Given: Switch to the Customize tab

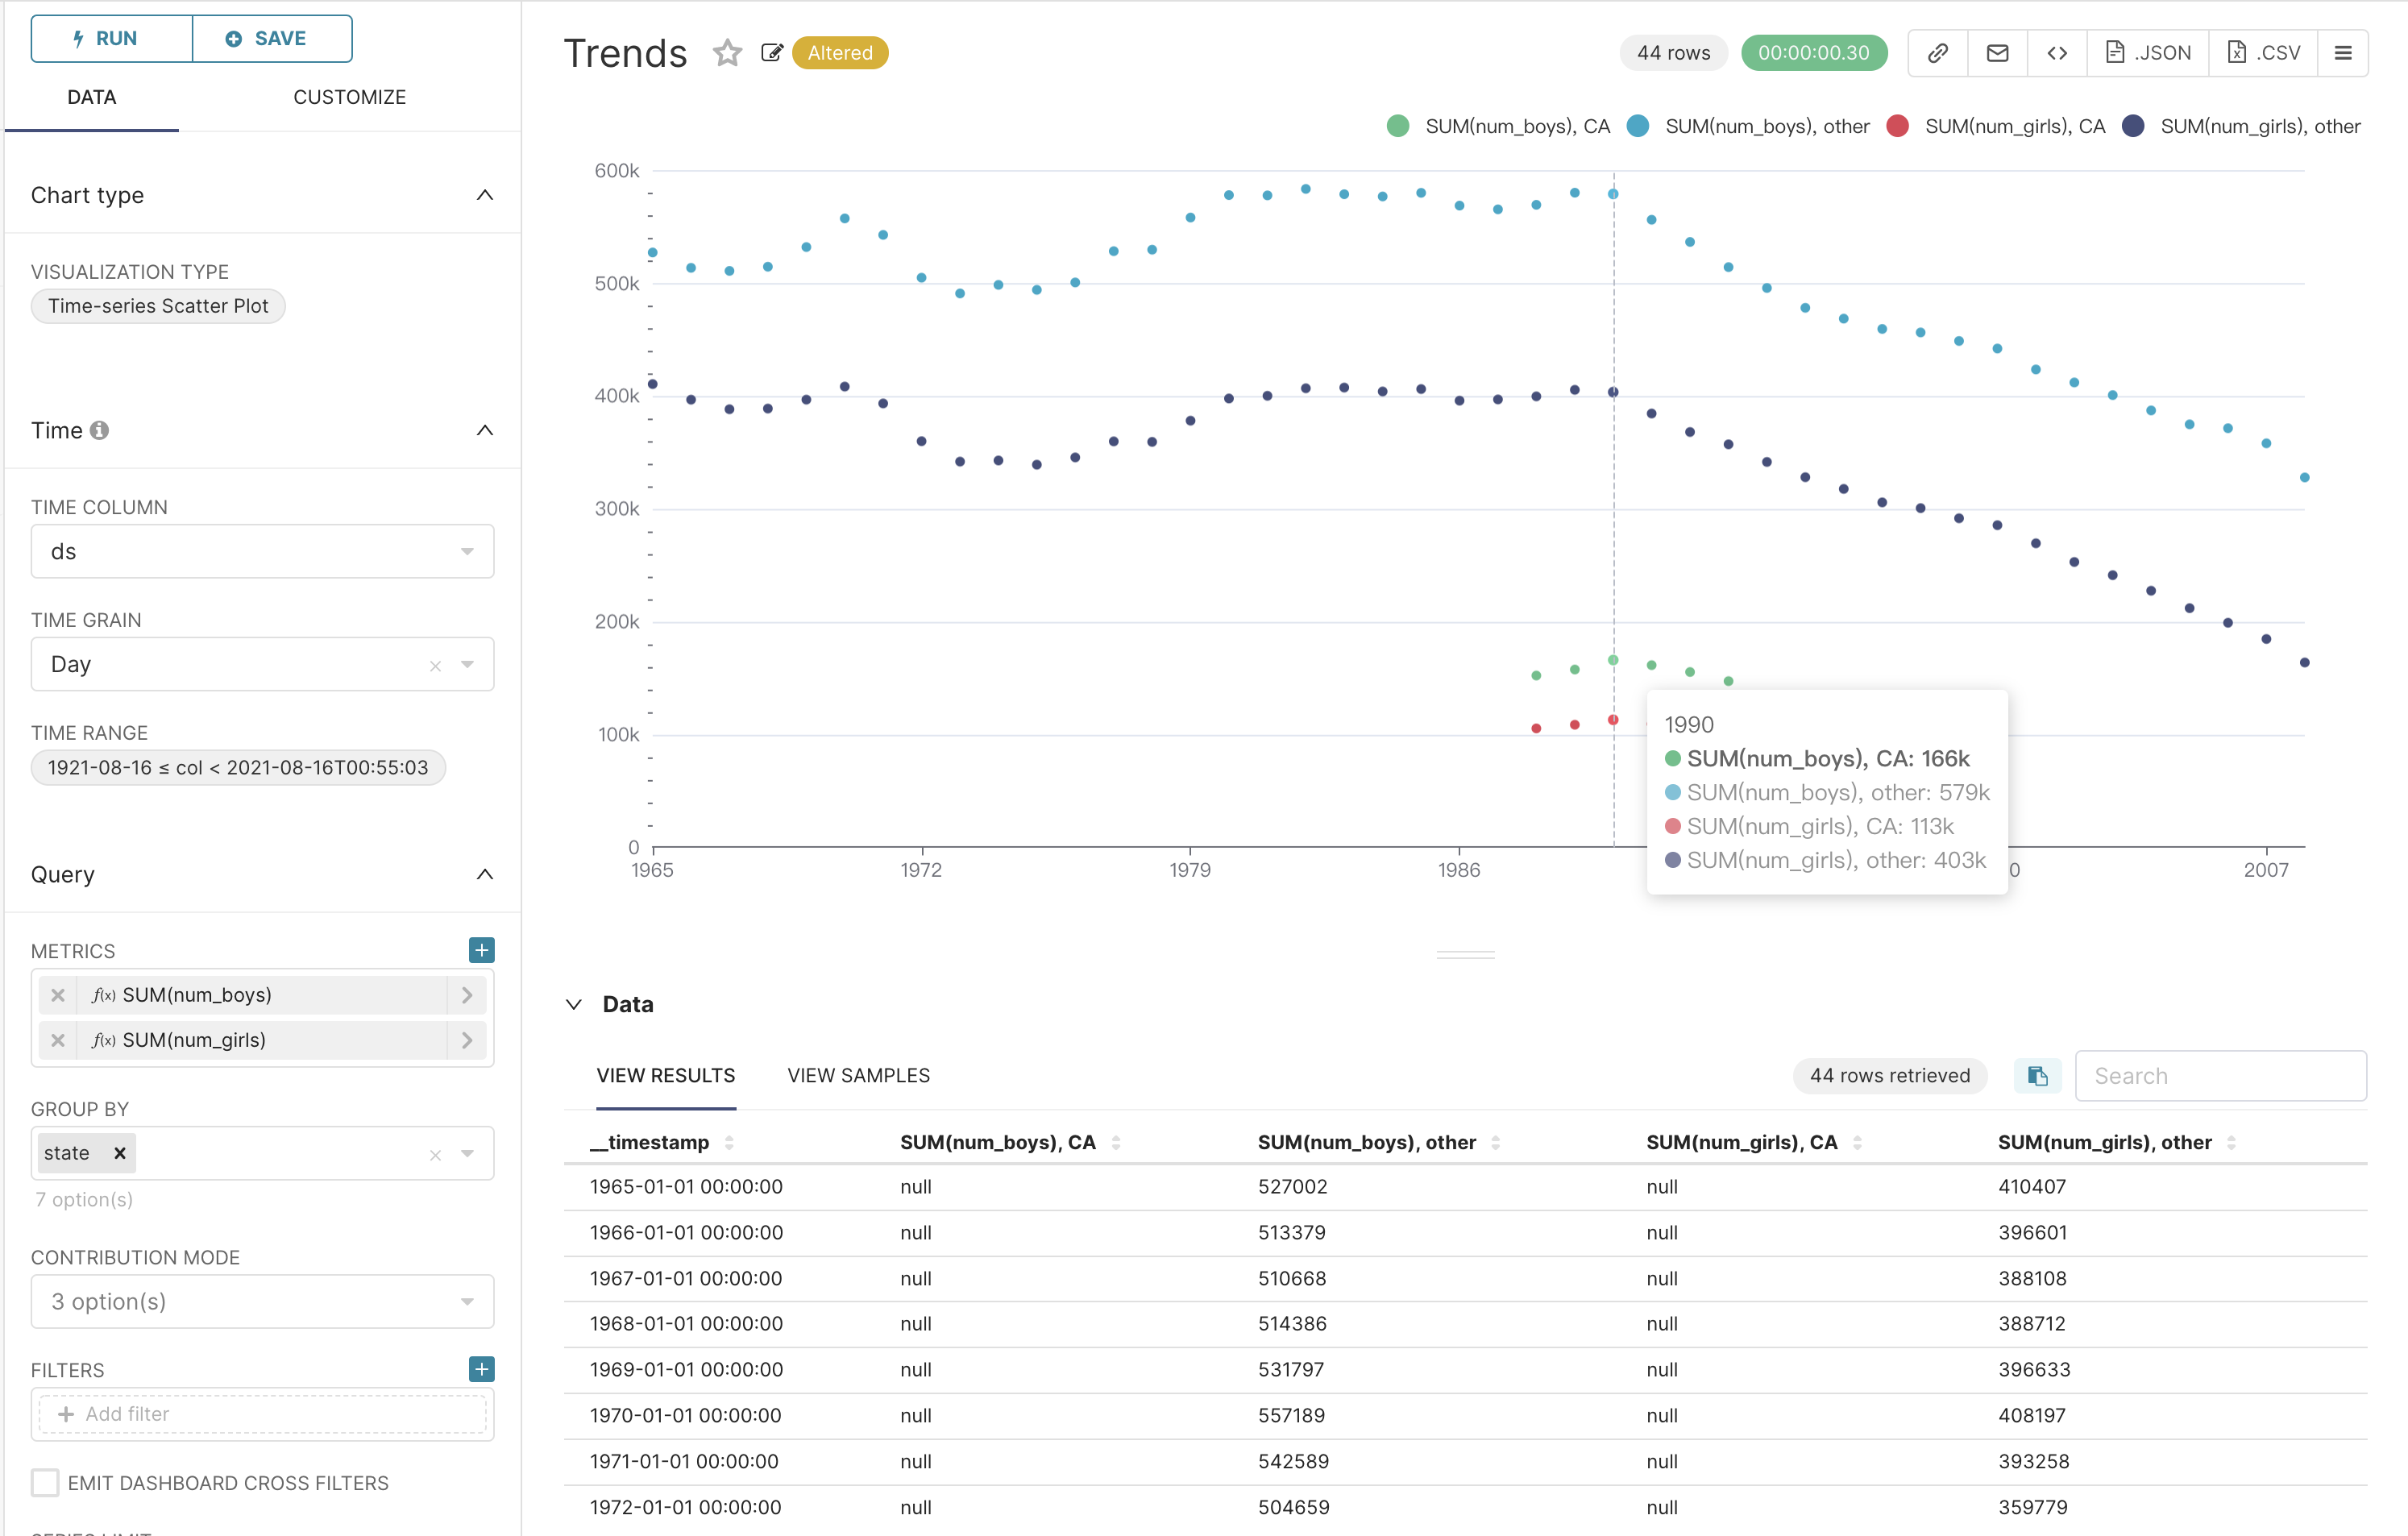Looking at the screenshot, I should point(349,96).
